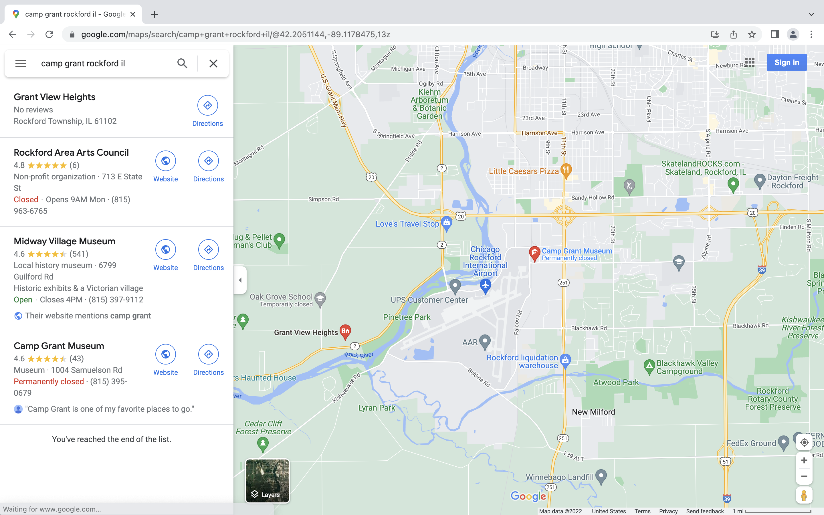Show your current location on map
824x515 pixels.
[804, 442]
